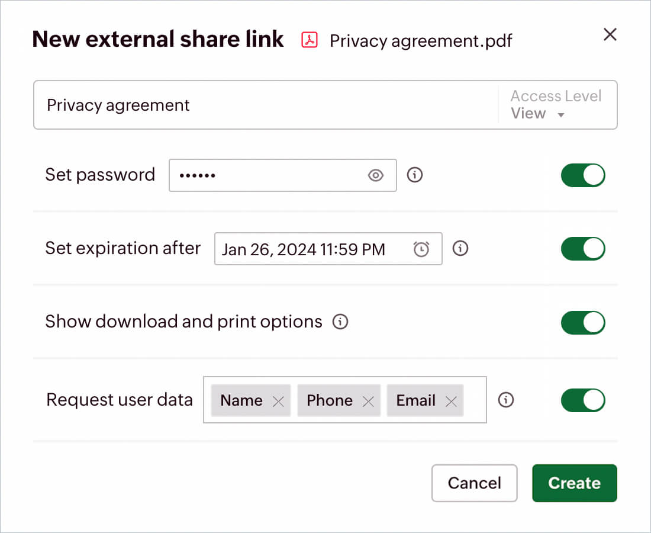Remove the Phone tag from requested data
Viewport: 651px width, 533px height.
(368, 401)
